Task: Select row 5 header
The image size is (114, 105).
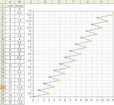Action: tap(3, 20)
